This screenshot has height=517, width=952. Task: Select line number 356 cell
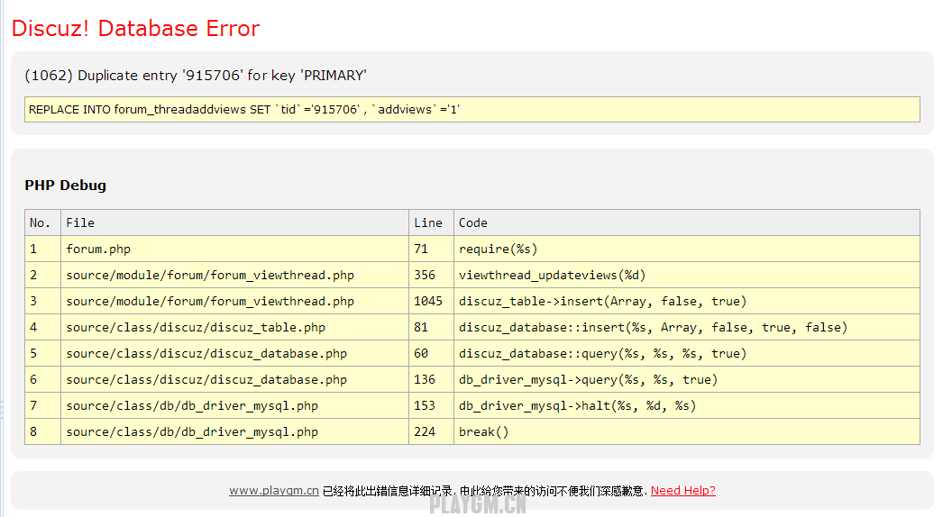tap(431, 275)
